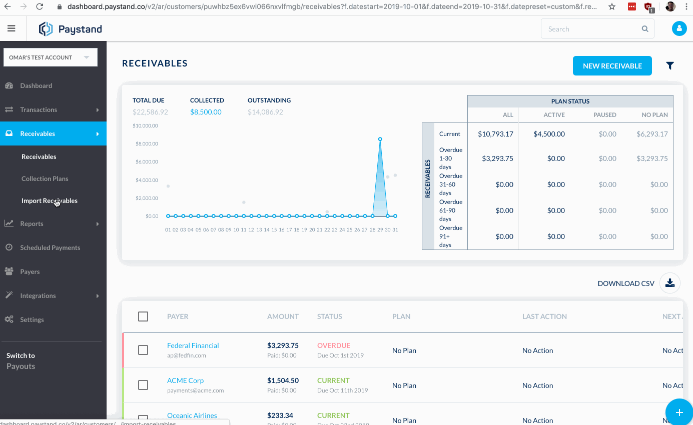Toggle the select-all checkbox in table header

[x=143, y=316]
